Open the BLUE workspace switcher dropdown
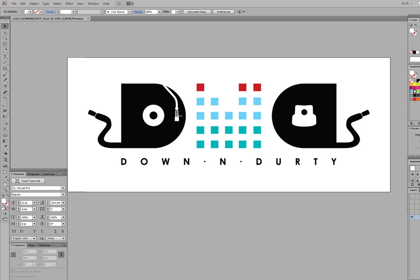The height and width of the screenshot is (280, 420). tap(407, 3)
